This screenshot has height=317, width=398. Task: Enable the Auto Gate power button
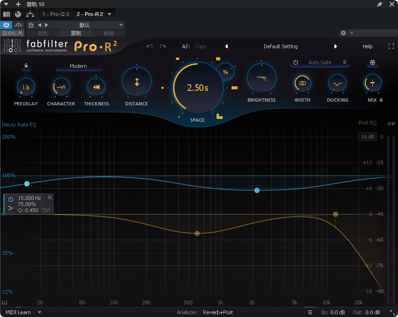[x=296, y=62]
